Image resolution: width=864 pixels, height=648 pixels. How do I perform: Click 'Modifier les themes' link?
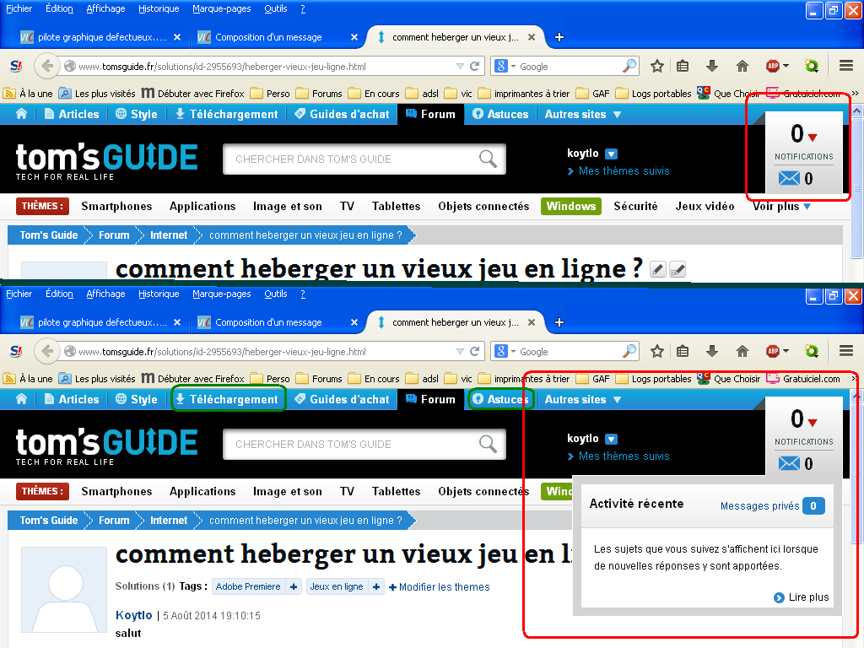click(x=439, y=587)
